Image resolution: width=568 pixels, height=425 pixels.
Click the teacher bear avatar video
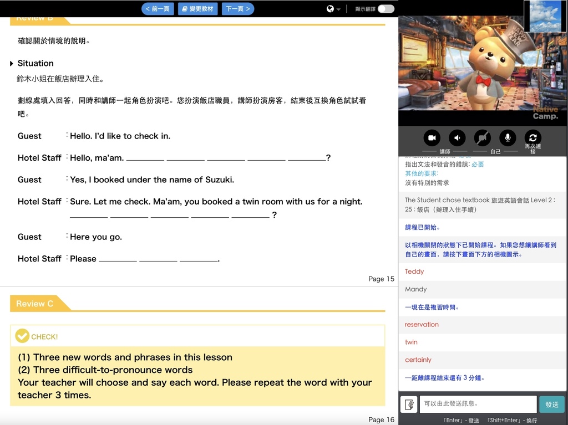pyautogui.click(x=483, y=63)
